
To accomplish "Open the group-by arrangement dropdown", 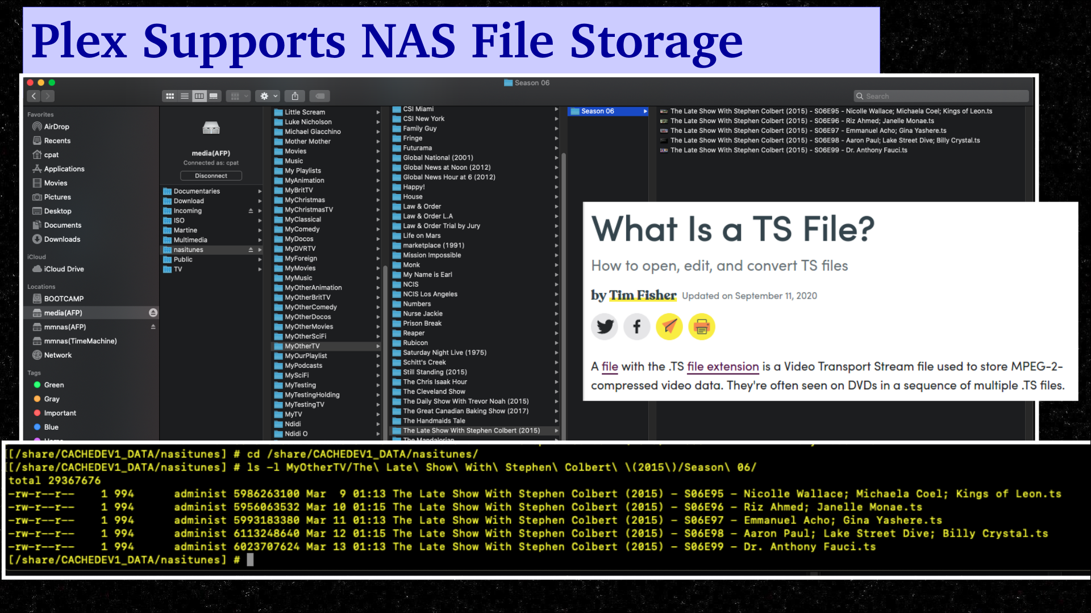I will pos(238,96).
